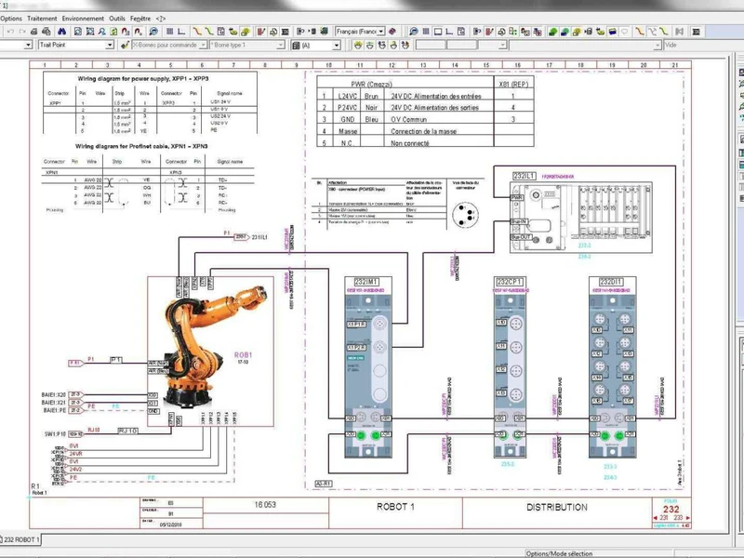
Task: Select the 232IL1 module label
Action: click(x=525, y=176)
